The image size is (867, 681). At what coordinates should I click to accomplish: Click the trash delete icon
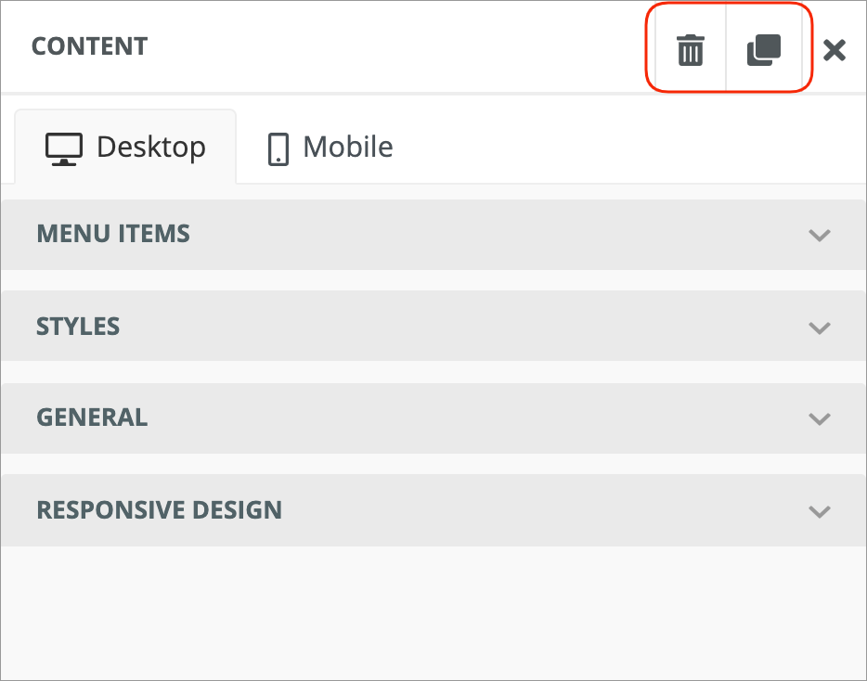(690, 50)
